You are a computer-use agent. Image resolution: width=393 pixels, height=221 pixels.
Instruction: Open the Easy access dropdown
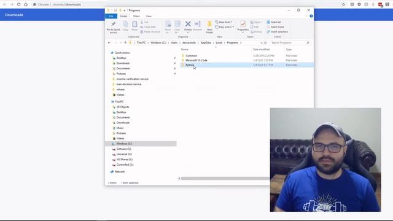pos(225,27)
